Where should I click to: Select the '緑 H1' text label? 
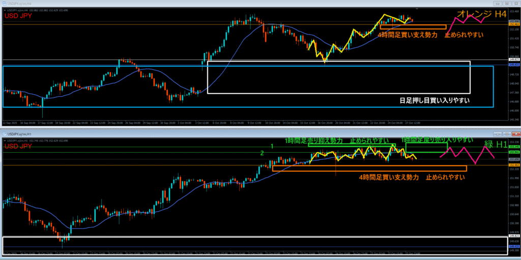pos(496,145)
